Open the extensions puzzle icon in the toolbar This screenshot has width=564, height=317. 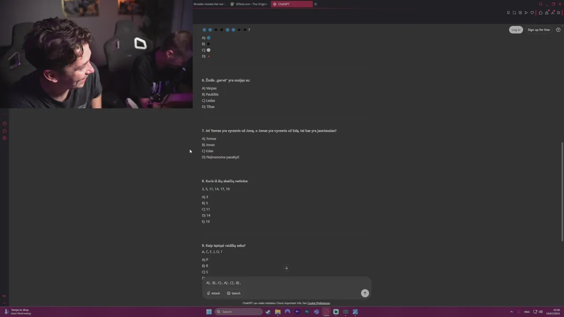[x=541, y=13]
